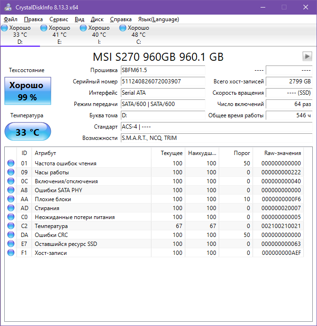The image size is (317, 326).
Task: Select the Стирания row
Action: (x=154, y=208)
